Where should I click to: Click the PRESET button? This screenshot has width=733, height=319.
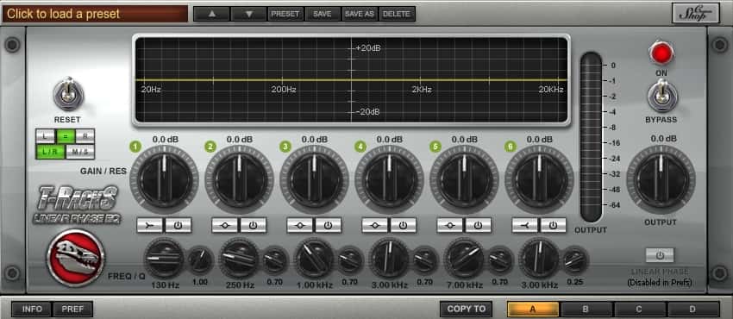coord(285,14)
